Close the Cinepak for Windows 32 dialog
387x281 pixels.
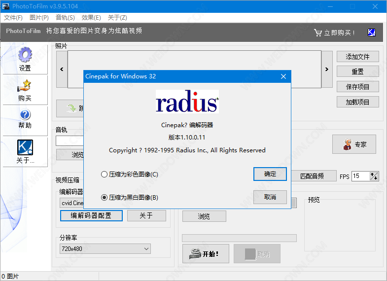[283, 76]
